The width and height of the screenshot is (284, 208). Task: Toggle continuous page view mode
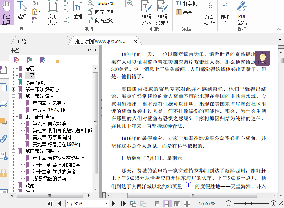point(167,204)
